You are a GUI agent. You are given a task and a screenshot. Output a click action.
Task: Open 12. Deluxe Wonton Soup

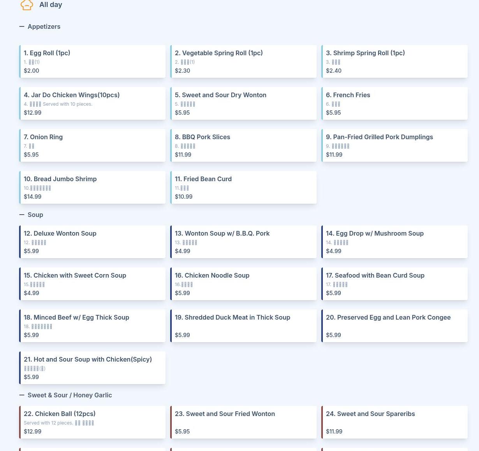(x=92, y=242)
